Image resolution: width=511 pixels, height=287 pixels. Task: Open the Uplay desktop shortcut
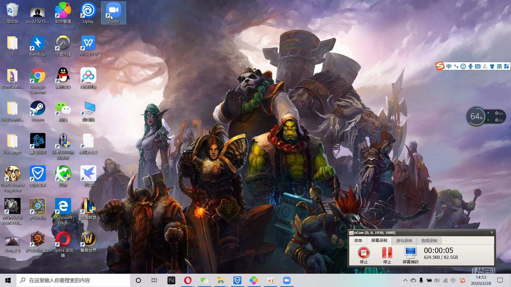tap(88, 13)
